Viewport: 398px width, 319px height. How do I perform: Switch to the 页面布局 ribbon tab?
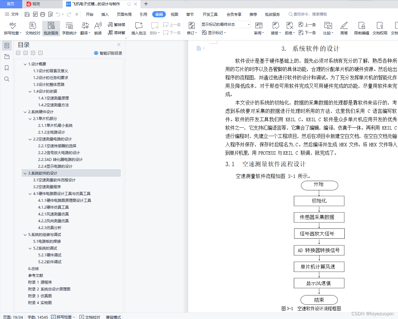coord(124,14)
